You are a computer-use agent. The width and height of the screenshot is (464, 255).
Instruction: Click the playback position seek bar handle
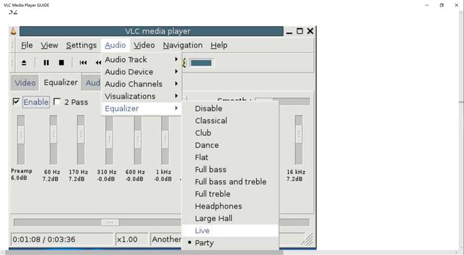[x=110, y=222]
